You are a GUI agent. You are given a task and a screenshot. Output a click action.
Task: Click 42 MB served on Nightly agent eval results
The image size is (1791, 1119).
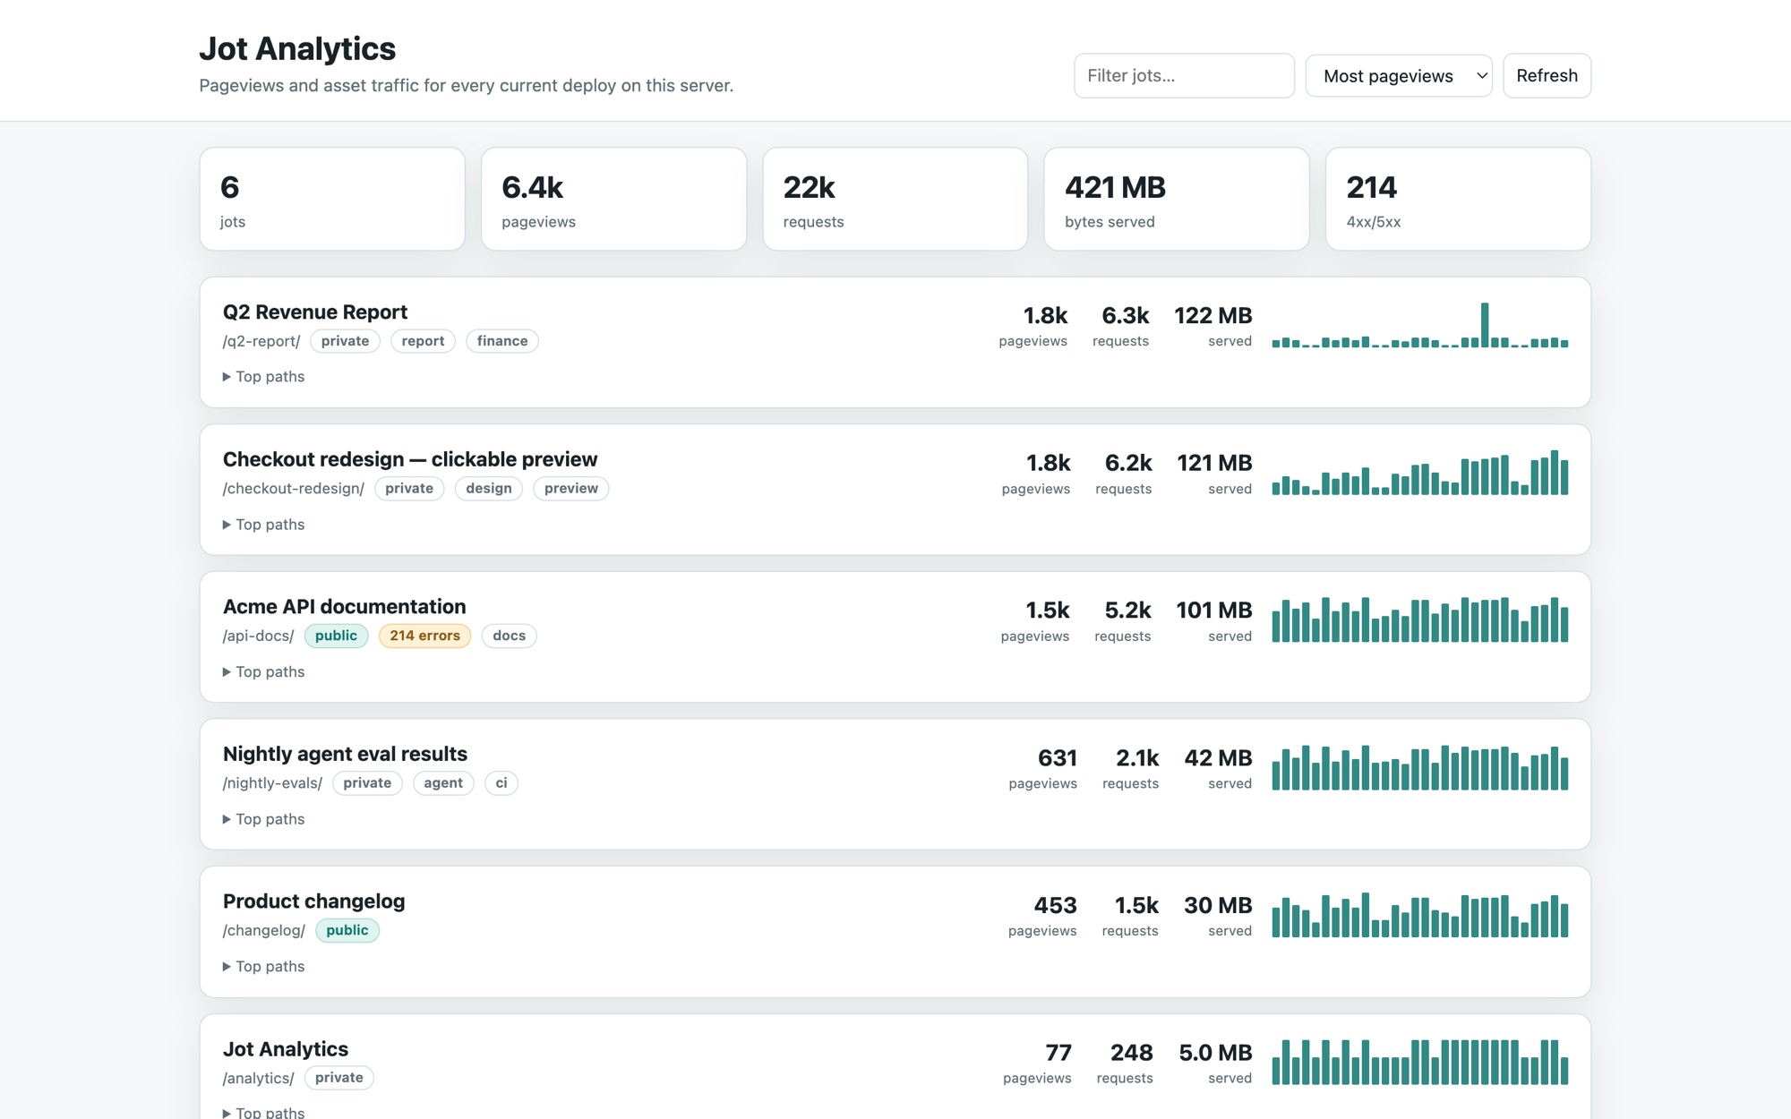point(1218,769)
